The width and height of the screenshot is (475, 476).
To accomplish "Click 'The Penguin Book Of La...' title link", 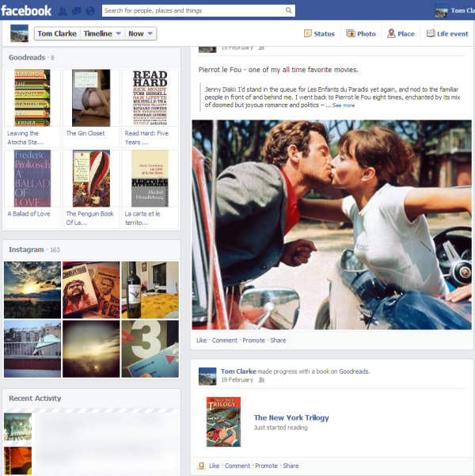I will click(89, 218).
